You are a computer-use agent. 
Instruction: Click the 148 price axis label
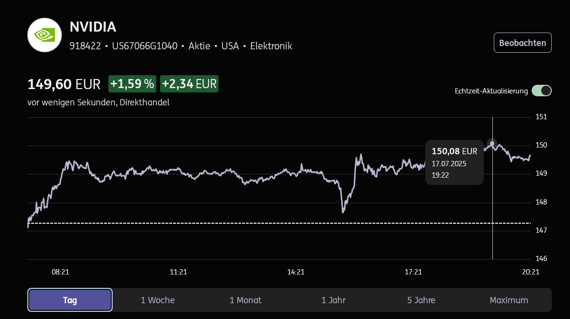click(x=541, y=202)
